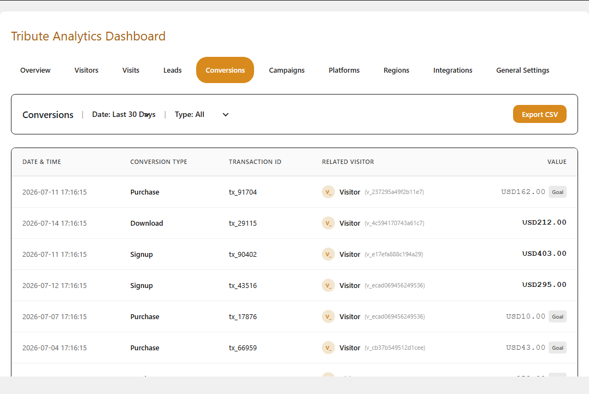Screen dimensions: 589x394
Task: Open the Date: Last 30 Days dropdown
Action: click(x=124, y=115)
